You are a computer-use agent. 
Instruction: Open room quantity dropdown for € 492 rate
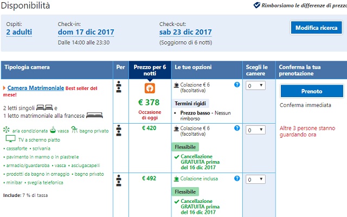(255, 180)
